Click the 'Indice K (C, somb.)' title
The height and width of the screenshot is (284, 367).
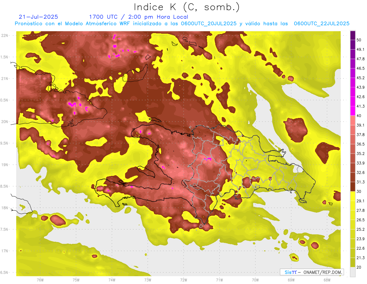187,7
